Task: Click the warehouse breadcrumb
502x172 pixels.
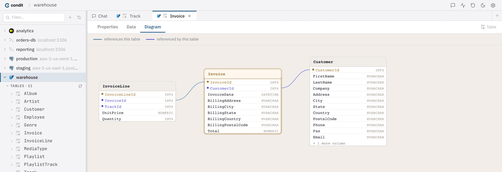Action: point(45,5)
